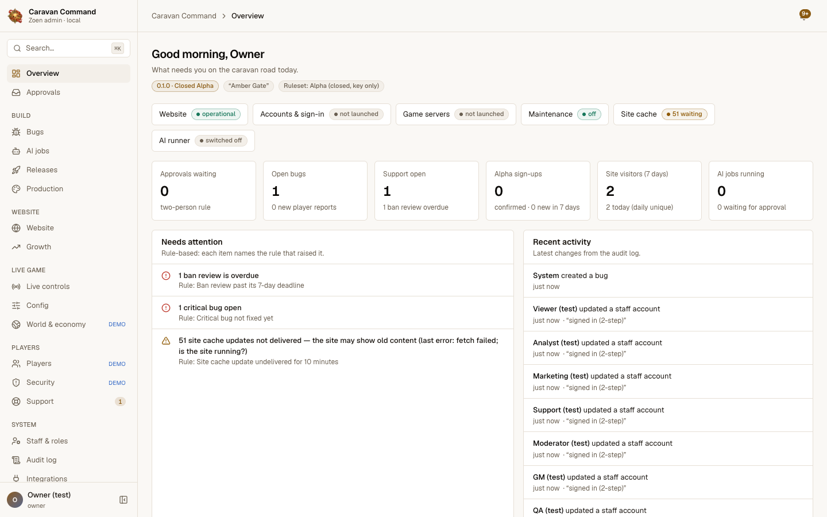The width and height of the screenshot is (827, 517).
Task: Open '1 ban review is overdue' item
Action: pos(333,280)
